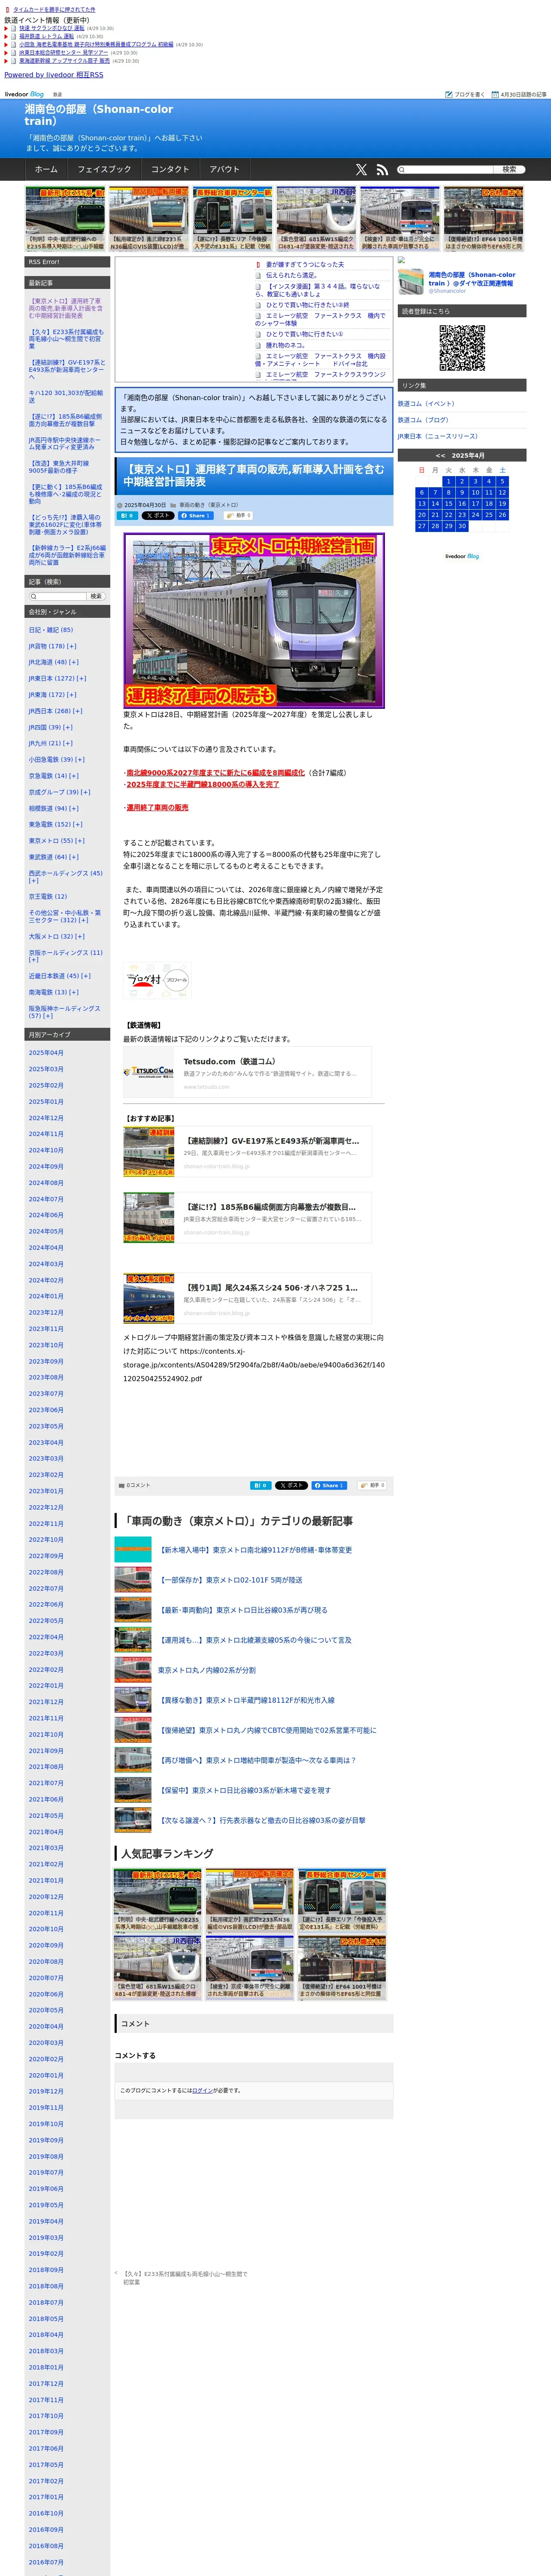This screenshot has height=2576, width=551.
Task: Open JR東日本（ニュースリリース） link
Action: tap(438, 436)
